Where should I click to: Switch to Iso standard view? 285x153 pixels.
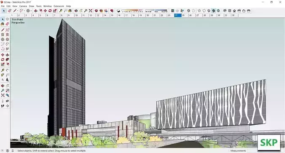pyautogui.click(x=225, y=11)
